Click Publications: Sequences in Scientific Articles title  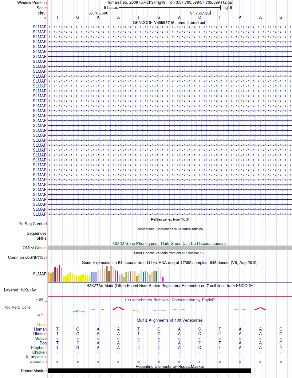pos(170,229)
